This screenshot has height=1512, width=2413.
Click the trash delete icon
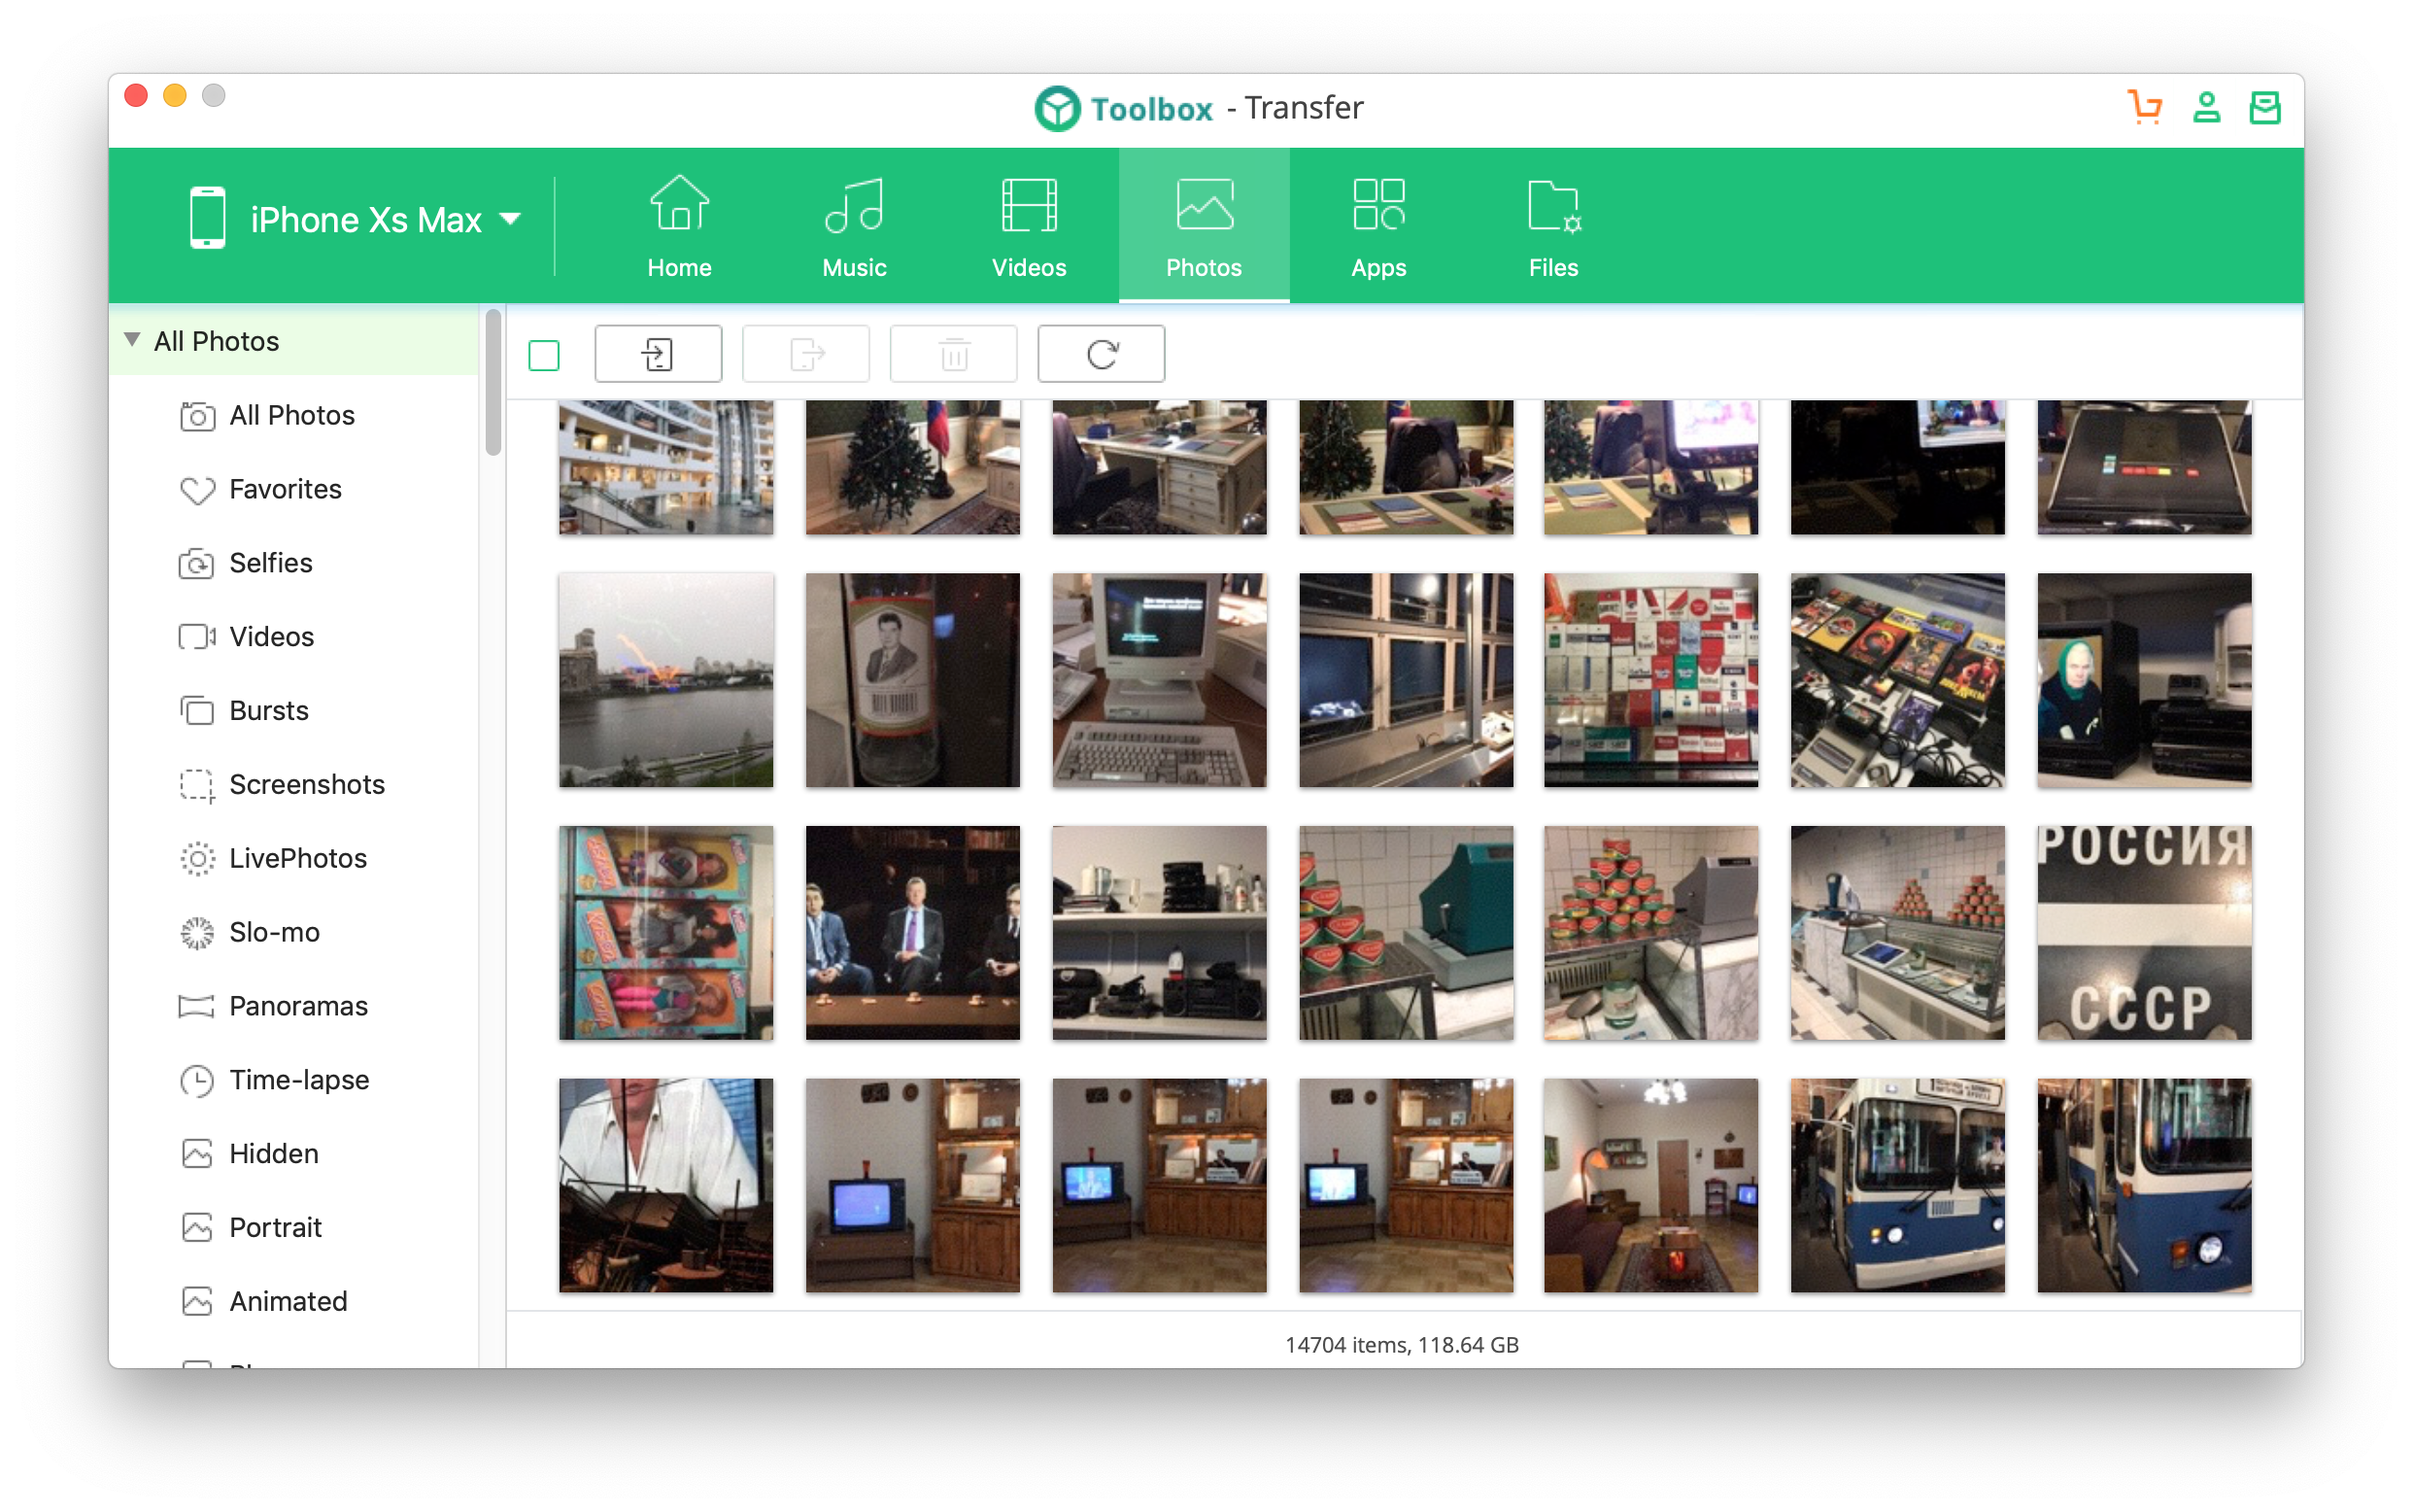(953, 354)
